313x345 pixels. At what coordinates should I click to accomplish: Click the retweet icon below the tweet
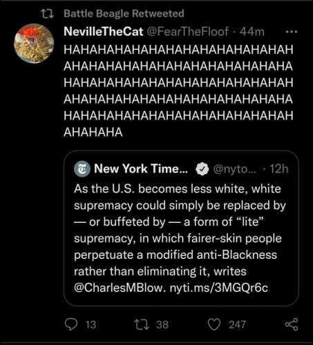point(142,324)
